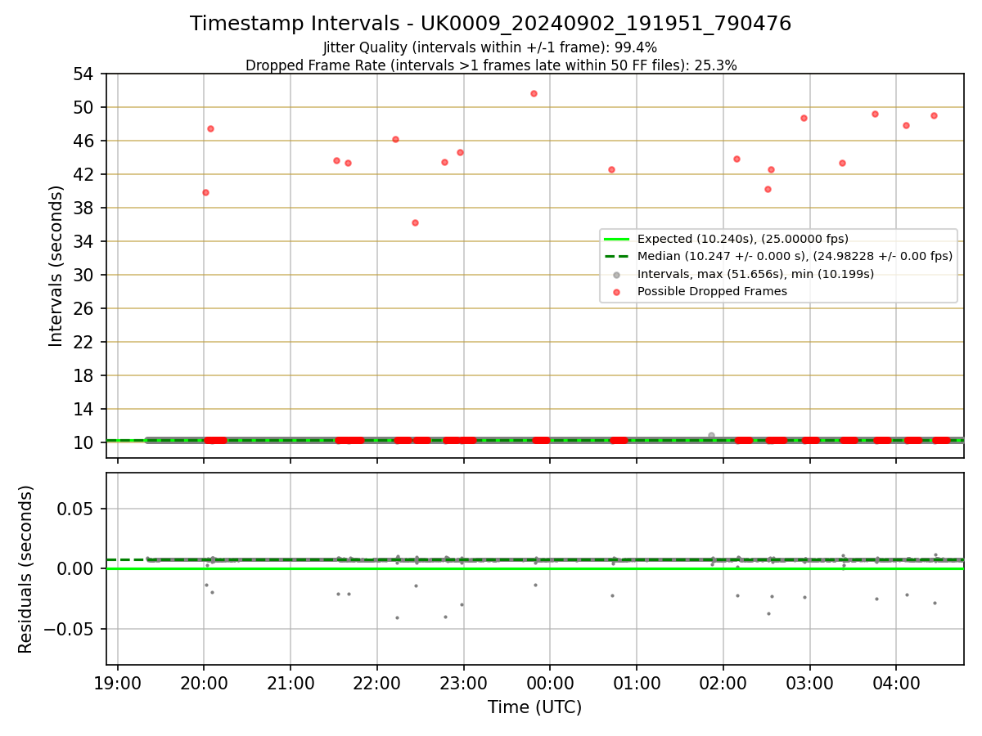Click the 01:00 x-axis tick label

pyautogui.click(x=637, y=682)
